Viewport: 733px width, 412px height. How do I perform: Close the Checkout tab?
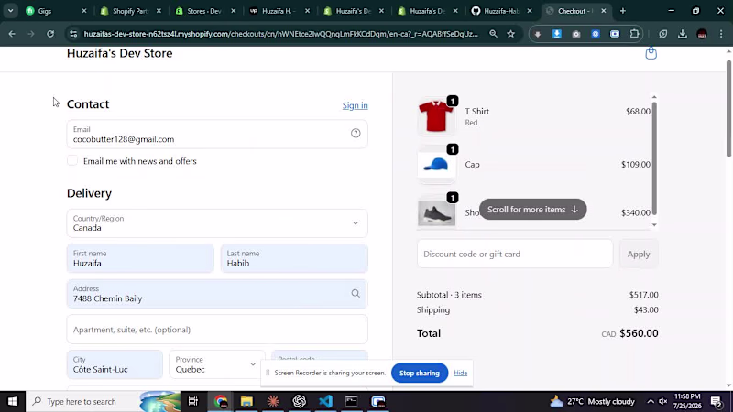tap(604, 11)
